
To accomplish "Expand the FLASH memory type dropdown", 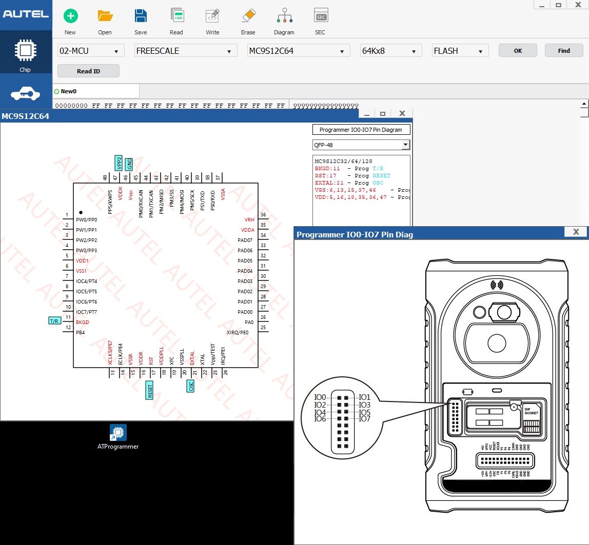I will tap(460, 51).
